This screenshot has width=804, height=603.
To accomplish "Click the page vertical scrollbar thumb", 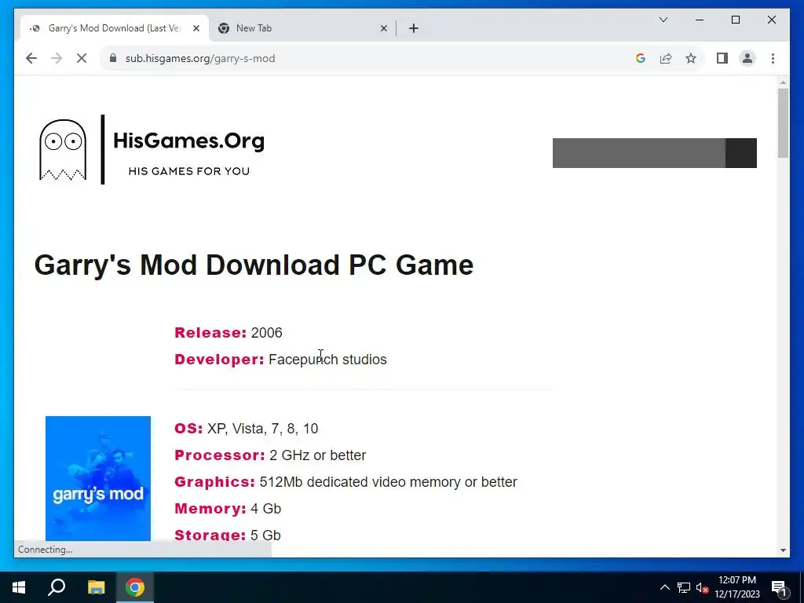I will point(783,123).
